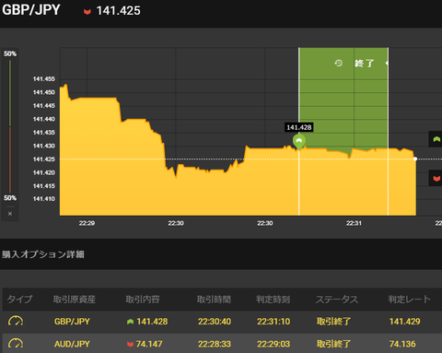The height and width of the screenshot is (353, 442).
Task: Click the 141.428 entry price label
Action: (x=299, y=127)
